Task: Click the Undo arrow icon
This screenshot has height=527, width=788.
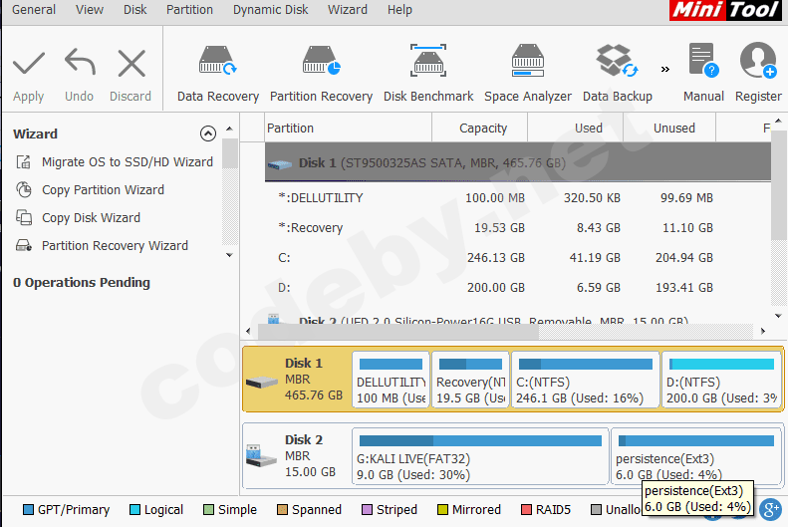Action: pos(80,63)
